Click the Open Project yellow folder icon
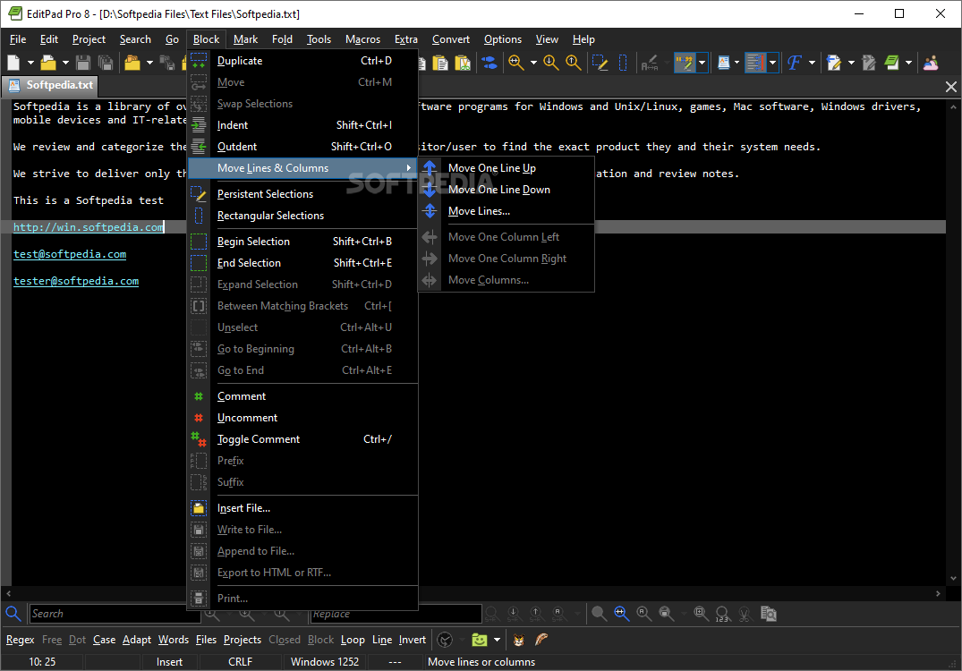This screenshot has height=671, width=962. coord(132,63)
